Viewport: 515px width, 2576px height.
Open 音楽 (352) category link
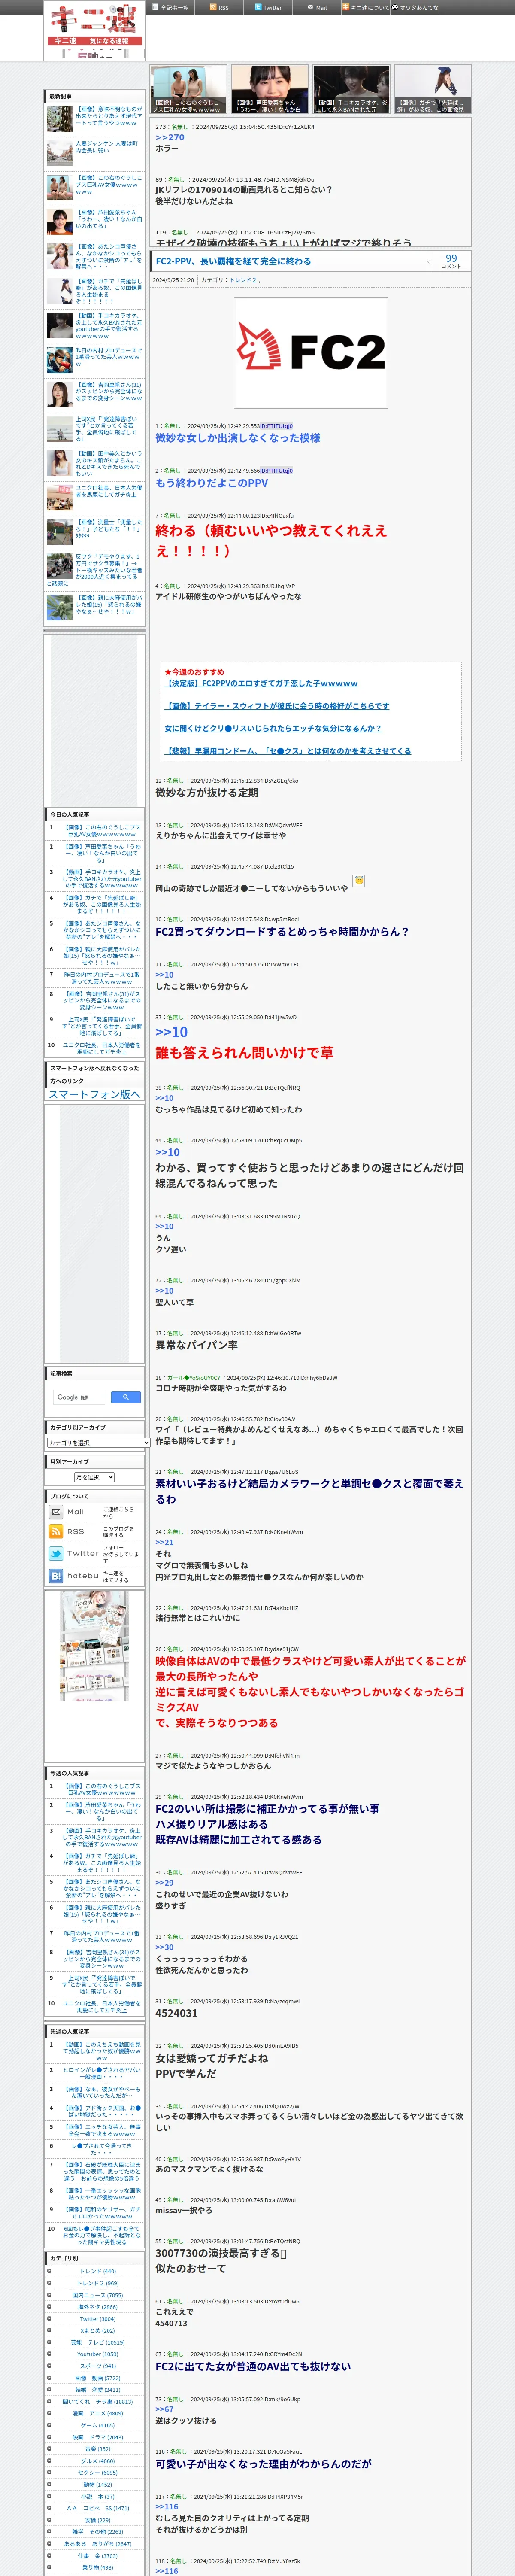pos(98,2449)
